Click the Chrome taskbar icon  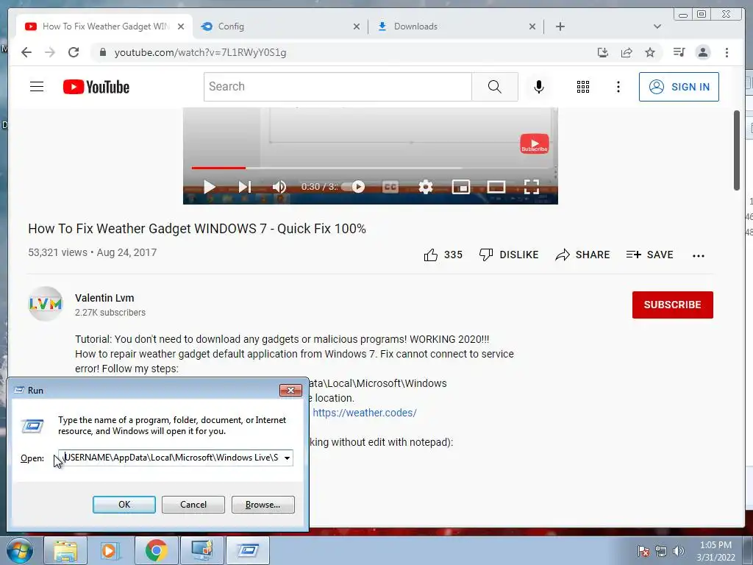tap(156, 551)
